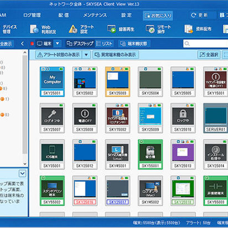
Task: Select Linux terminal SKY45001
Action: pyautogui.click(x=118, y=154)
